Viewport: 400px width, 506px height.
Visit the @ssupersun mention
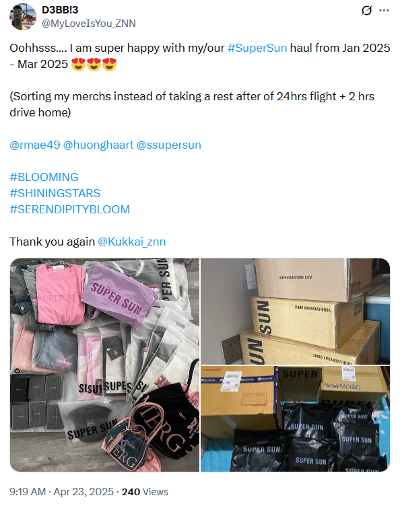pyautogui.click(x=169, y=145)
